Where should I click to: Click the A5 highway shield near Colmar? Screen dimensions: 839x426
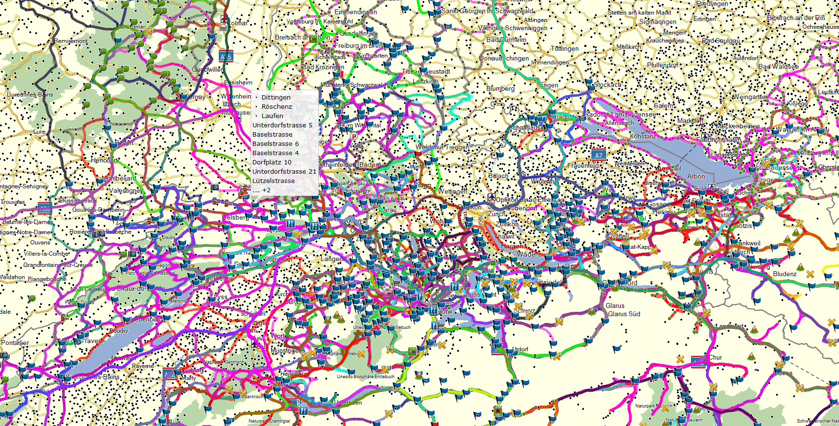point(226,57)
